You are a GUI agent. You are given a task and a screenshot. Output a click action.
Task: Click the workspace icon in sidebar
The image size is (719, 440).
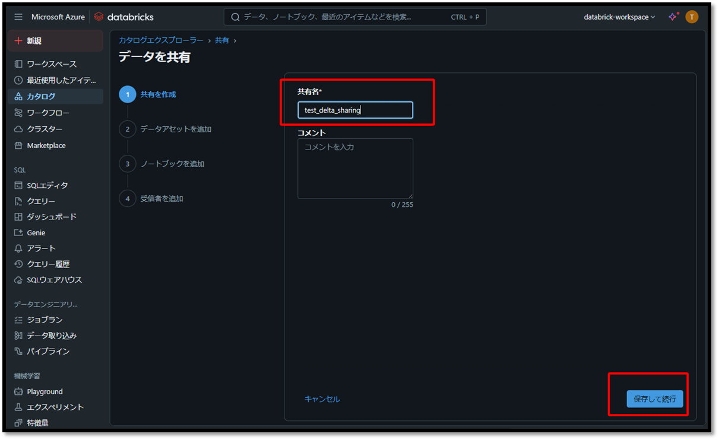coord(18,64)
